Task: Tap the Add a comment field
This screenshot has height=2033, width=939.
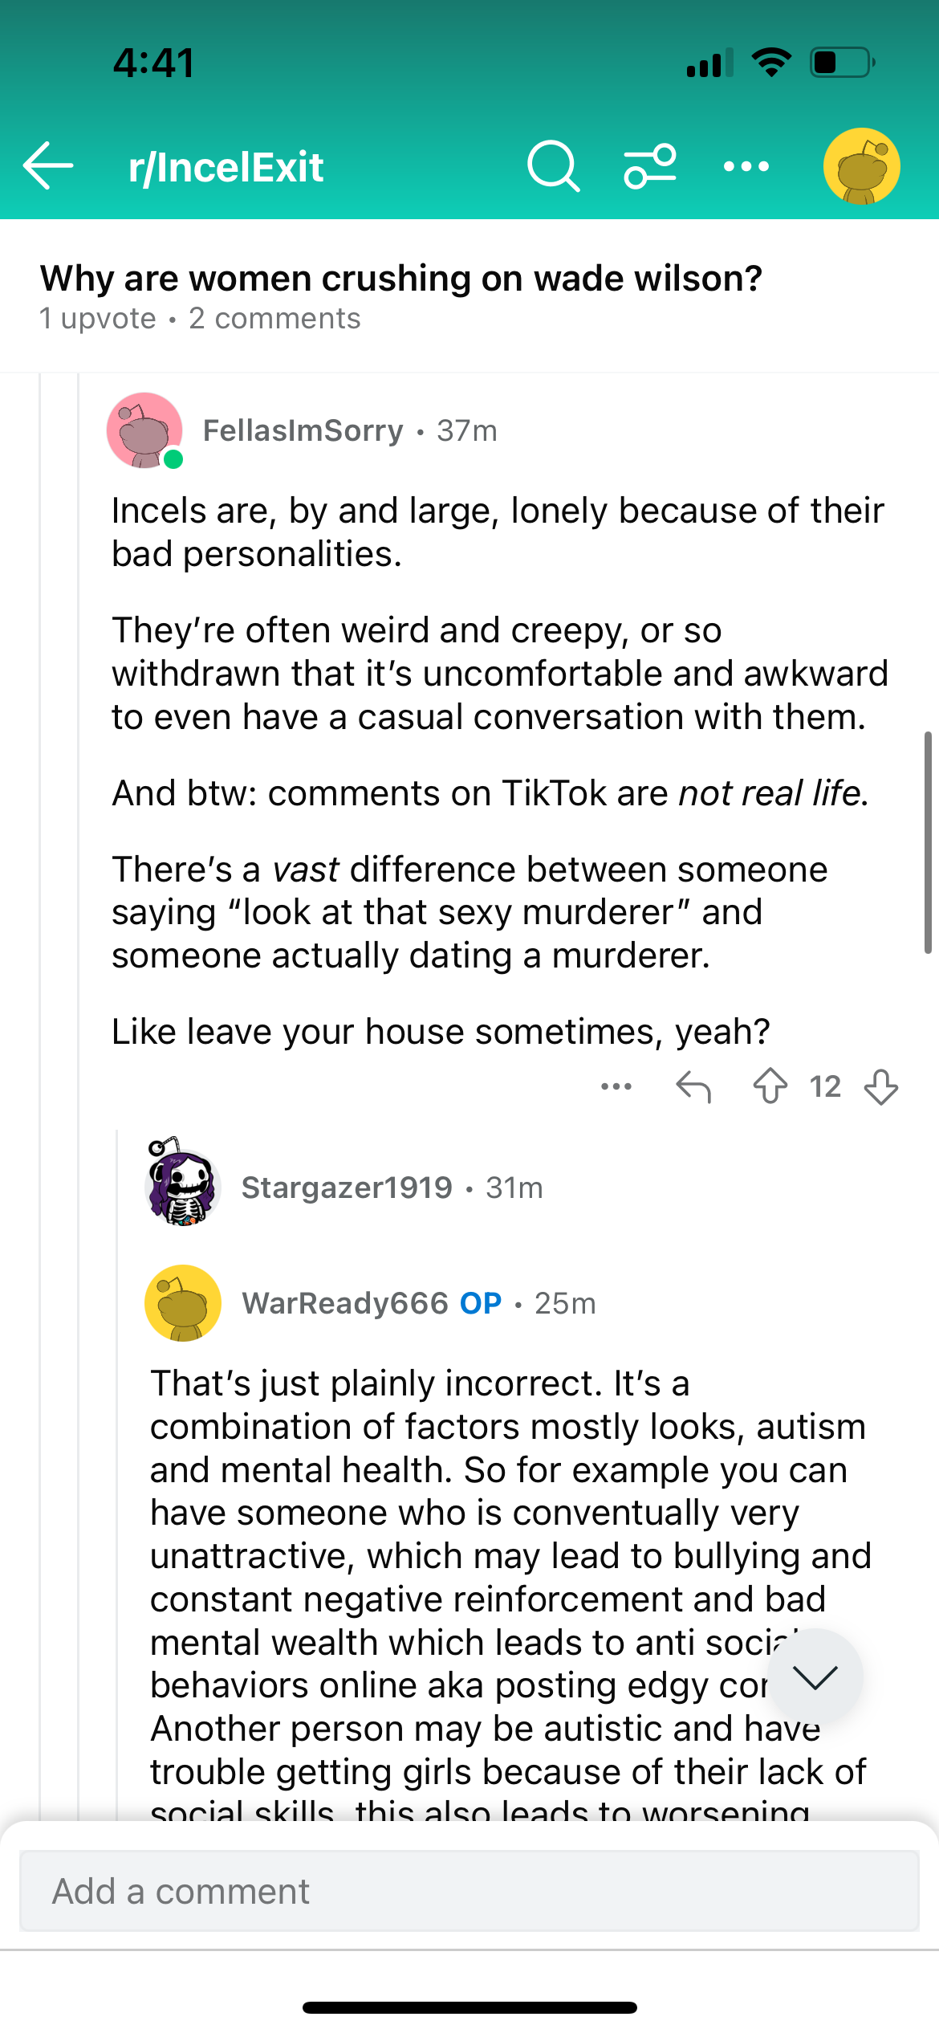Action: 469,1891
